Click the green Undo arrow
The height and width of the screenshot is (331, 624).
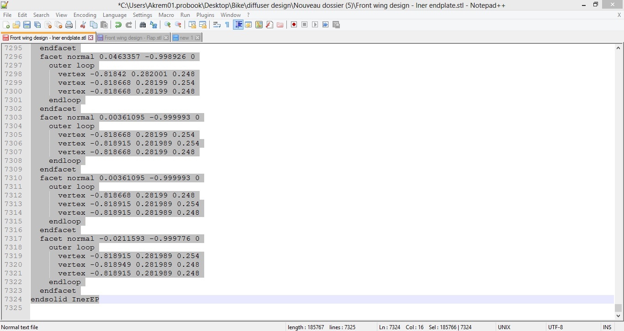(x=118, y=25)
